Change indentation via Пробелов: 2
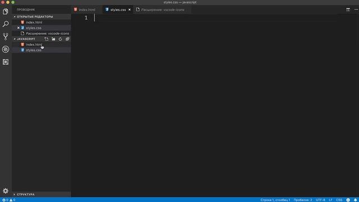359x202 pixels. point(303,200)
